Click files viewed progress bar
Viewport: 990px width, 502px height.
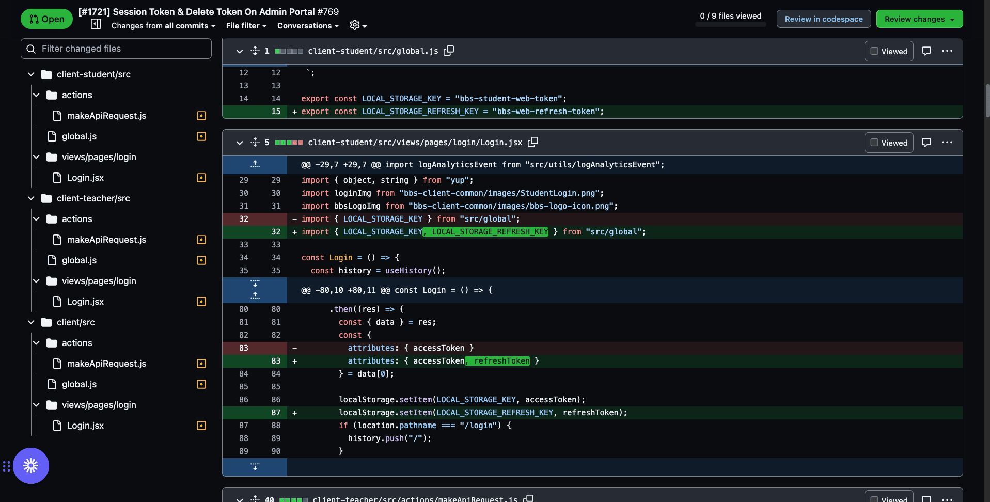tap(730, 24)
